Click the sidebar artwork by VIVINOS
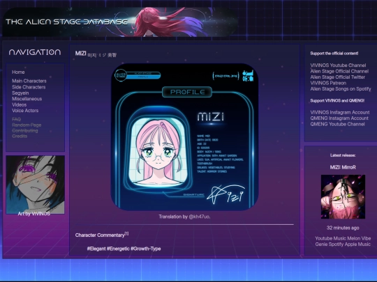 point(35,185)
